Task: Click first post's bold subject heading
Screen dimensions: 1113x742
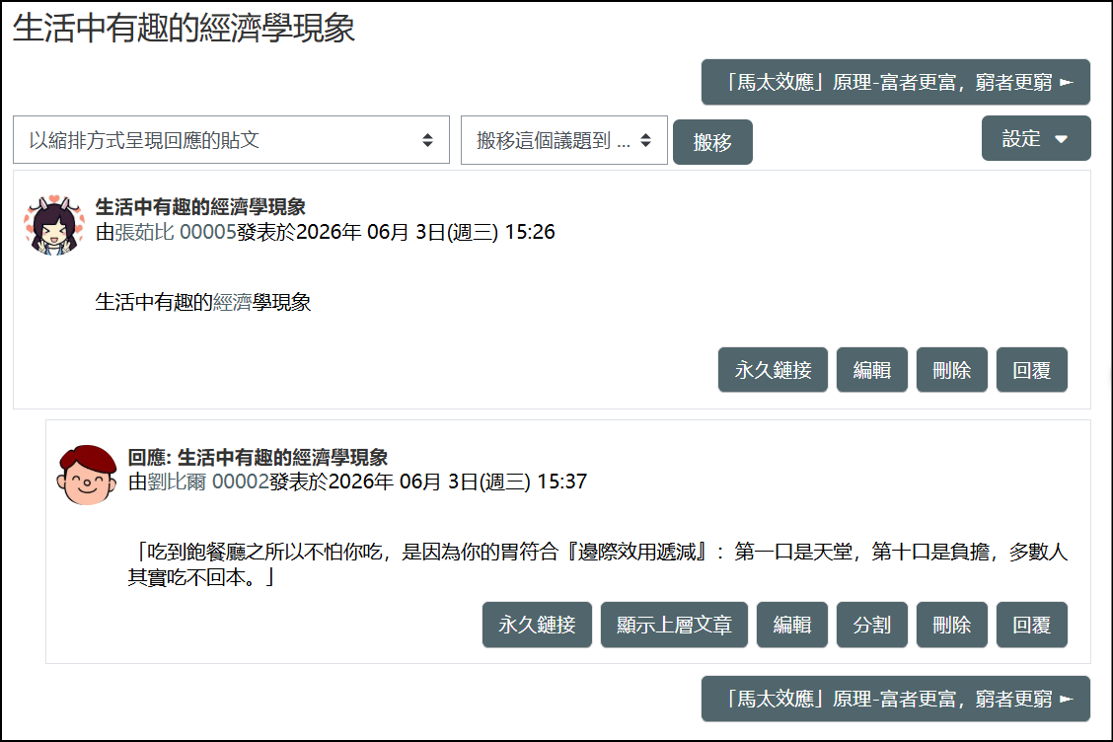Action: 200,206
